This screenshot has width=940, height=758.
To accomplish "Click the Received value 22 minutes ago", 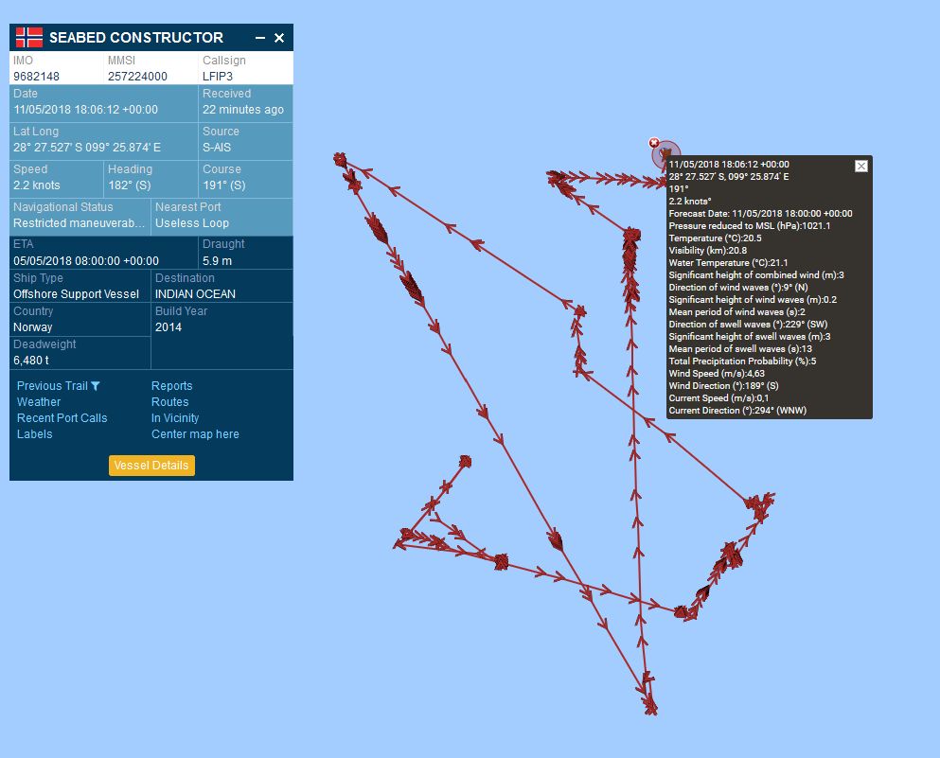I will tap(243, 110).
